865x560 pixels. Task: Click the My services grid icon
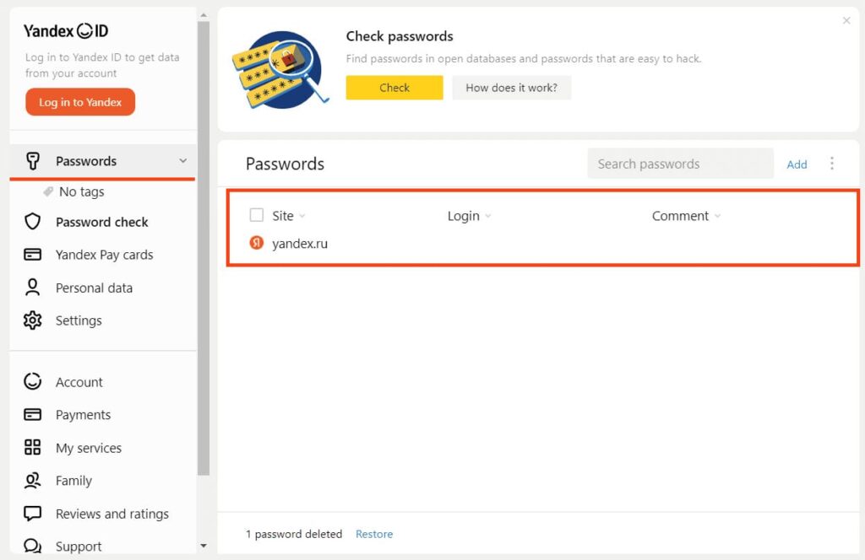pyautogui.click(x=33, y=448)
